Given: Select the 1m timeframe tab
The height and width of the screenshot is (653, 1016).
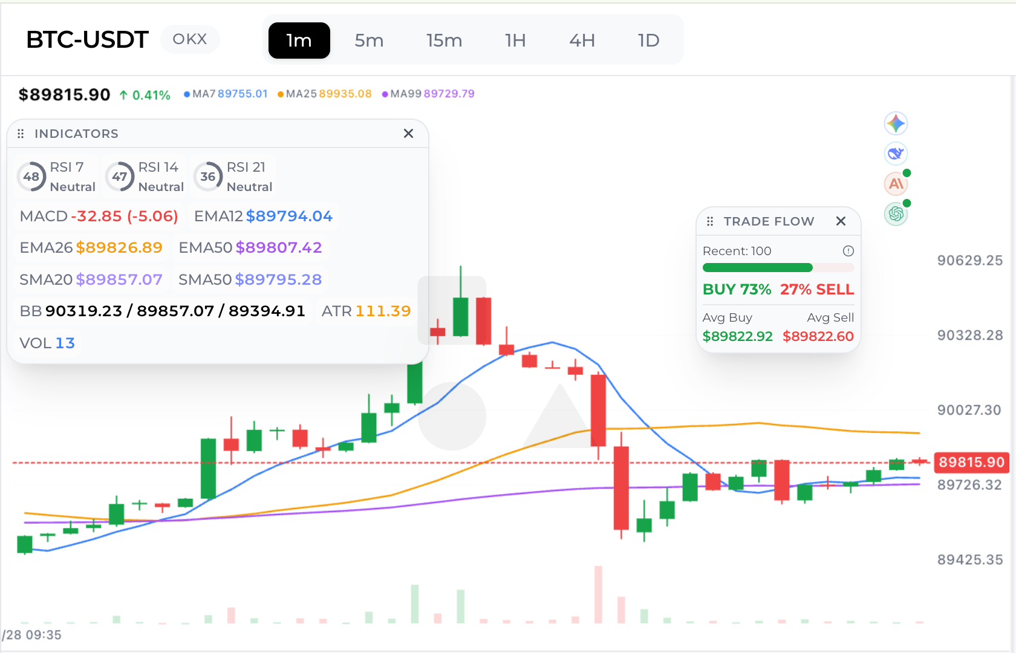Looking at the screenshot, I should [x=299, y=41].
